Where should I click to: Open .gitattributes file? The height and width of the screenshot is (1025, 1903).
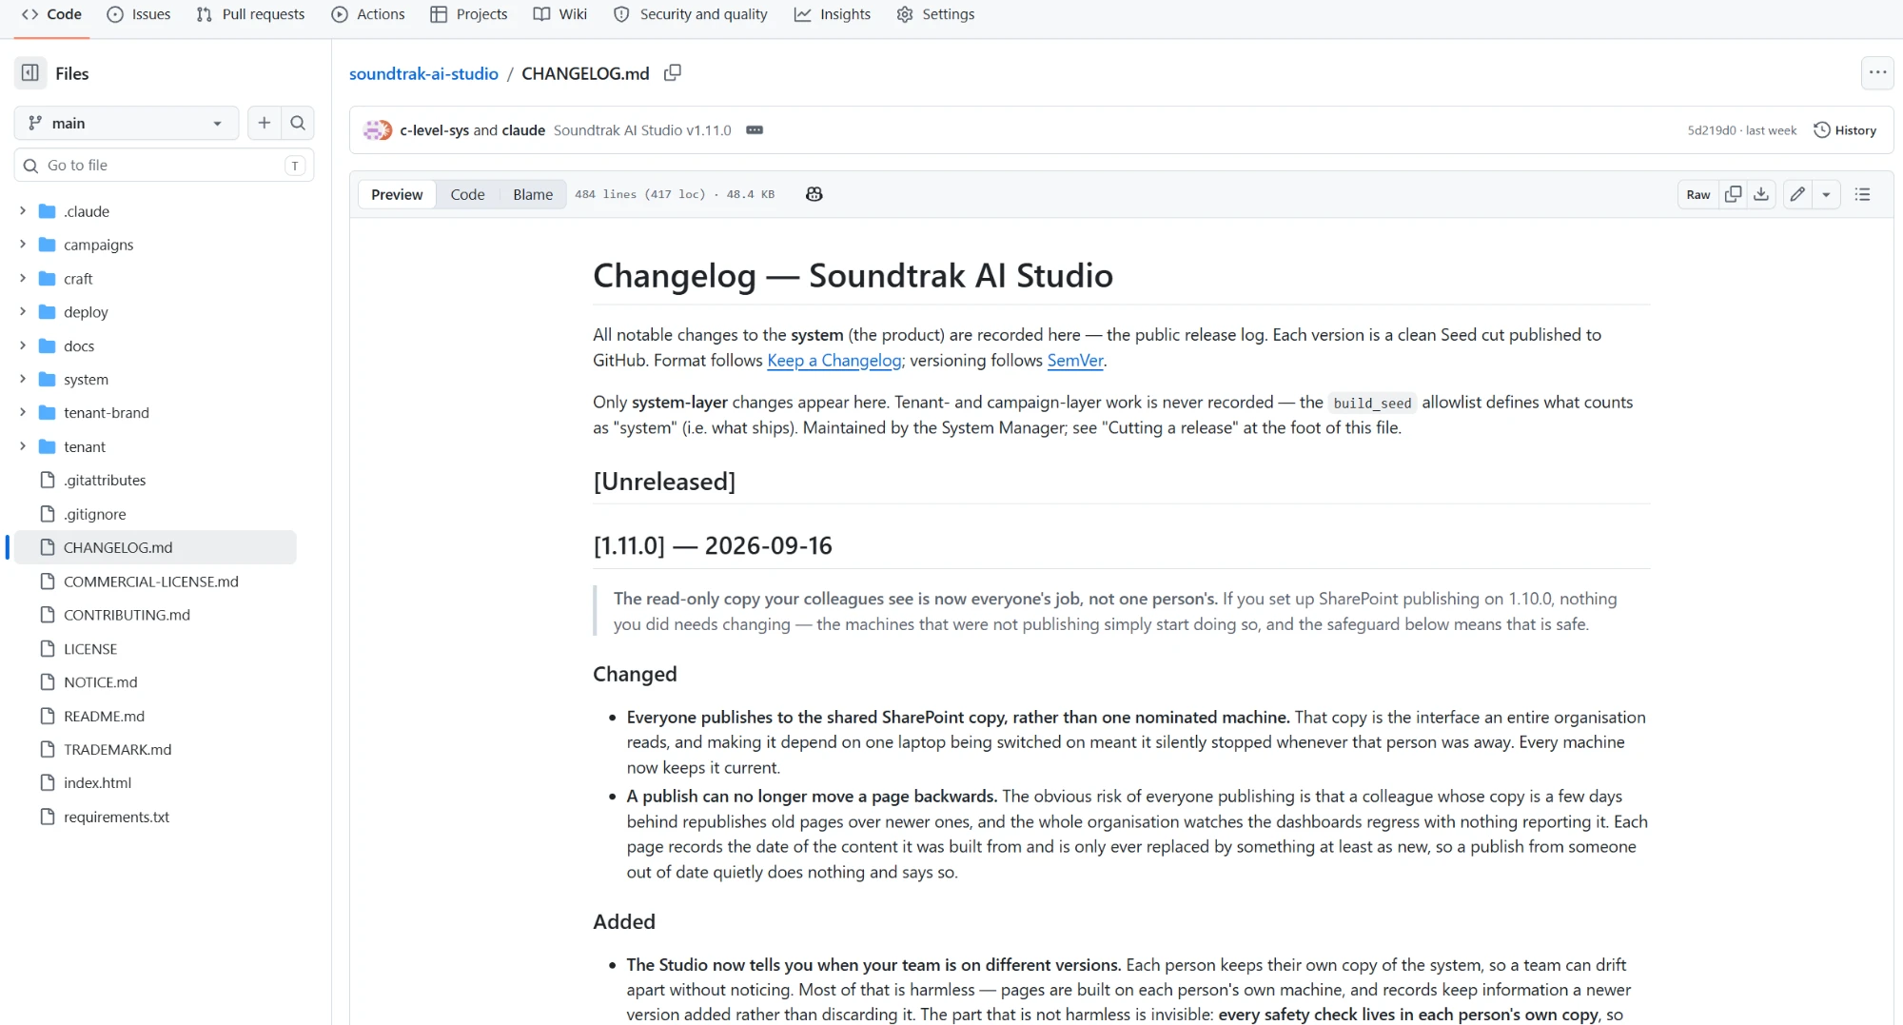point(105,481)
